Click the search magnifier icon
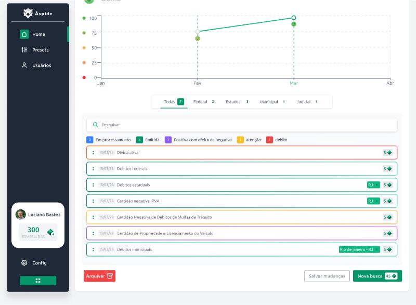 (95, 125)
